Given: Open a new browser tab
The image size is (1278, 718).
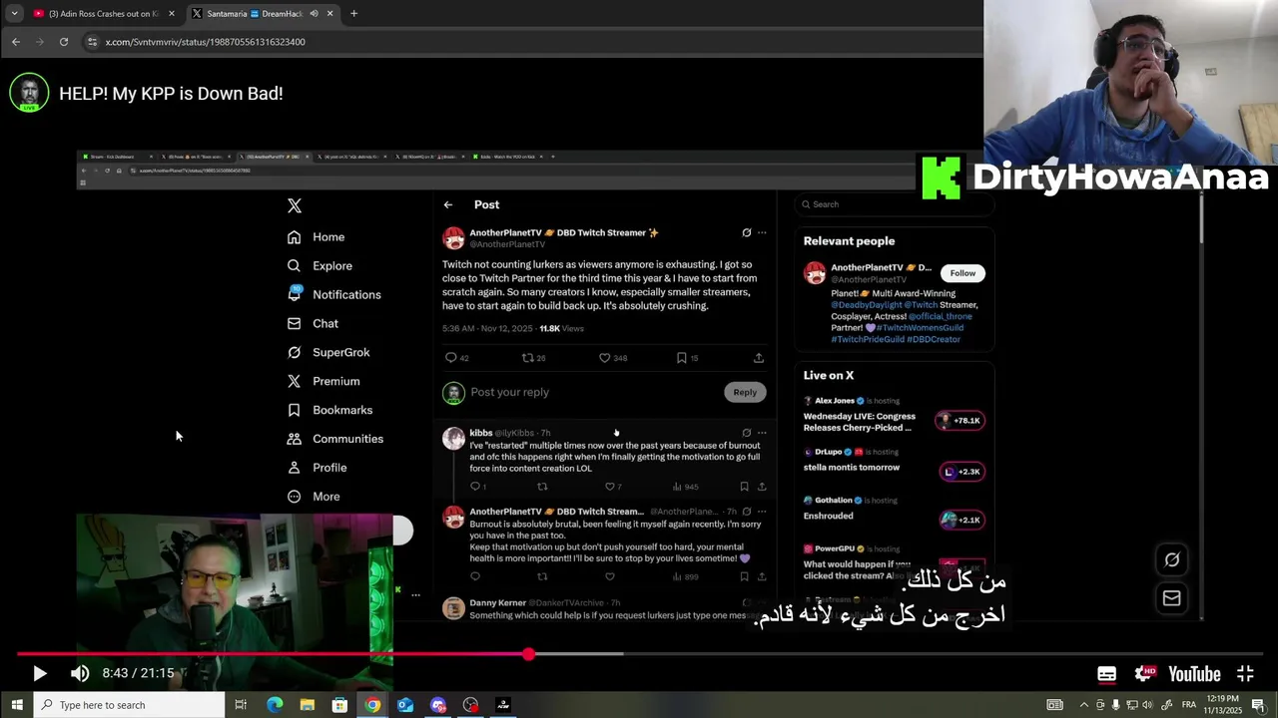Looking at the screenshot, I should (x=353, y=14).
